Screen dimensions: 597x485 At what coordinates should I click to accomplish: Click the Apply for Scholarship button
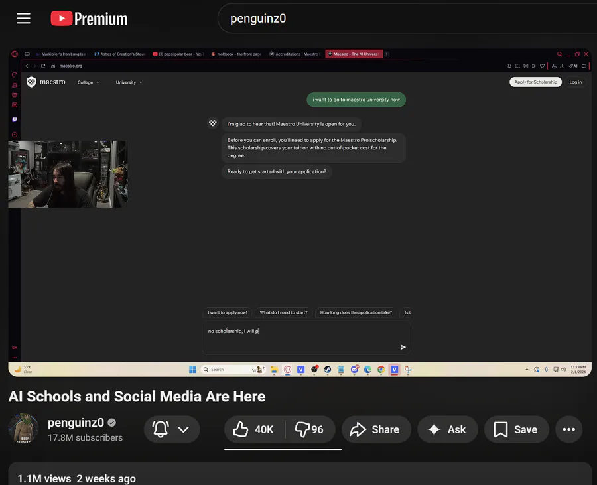535,82
